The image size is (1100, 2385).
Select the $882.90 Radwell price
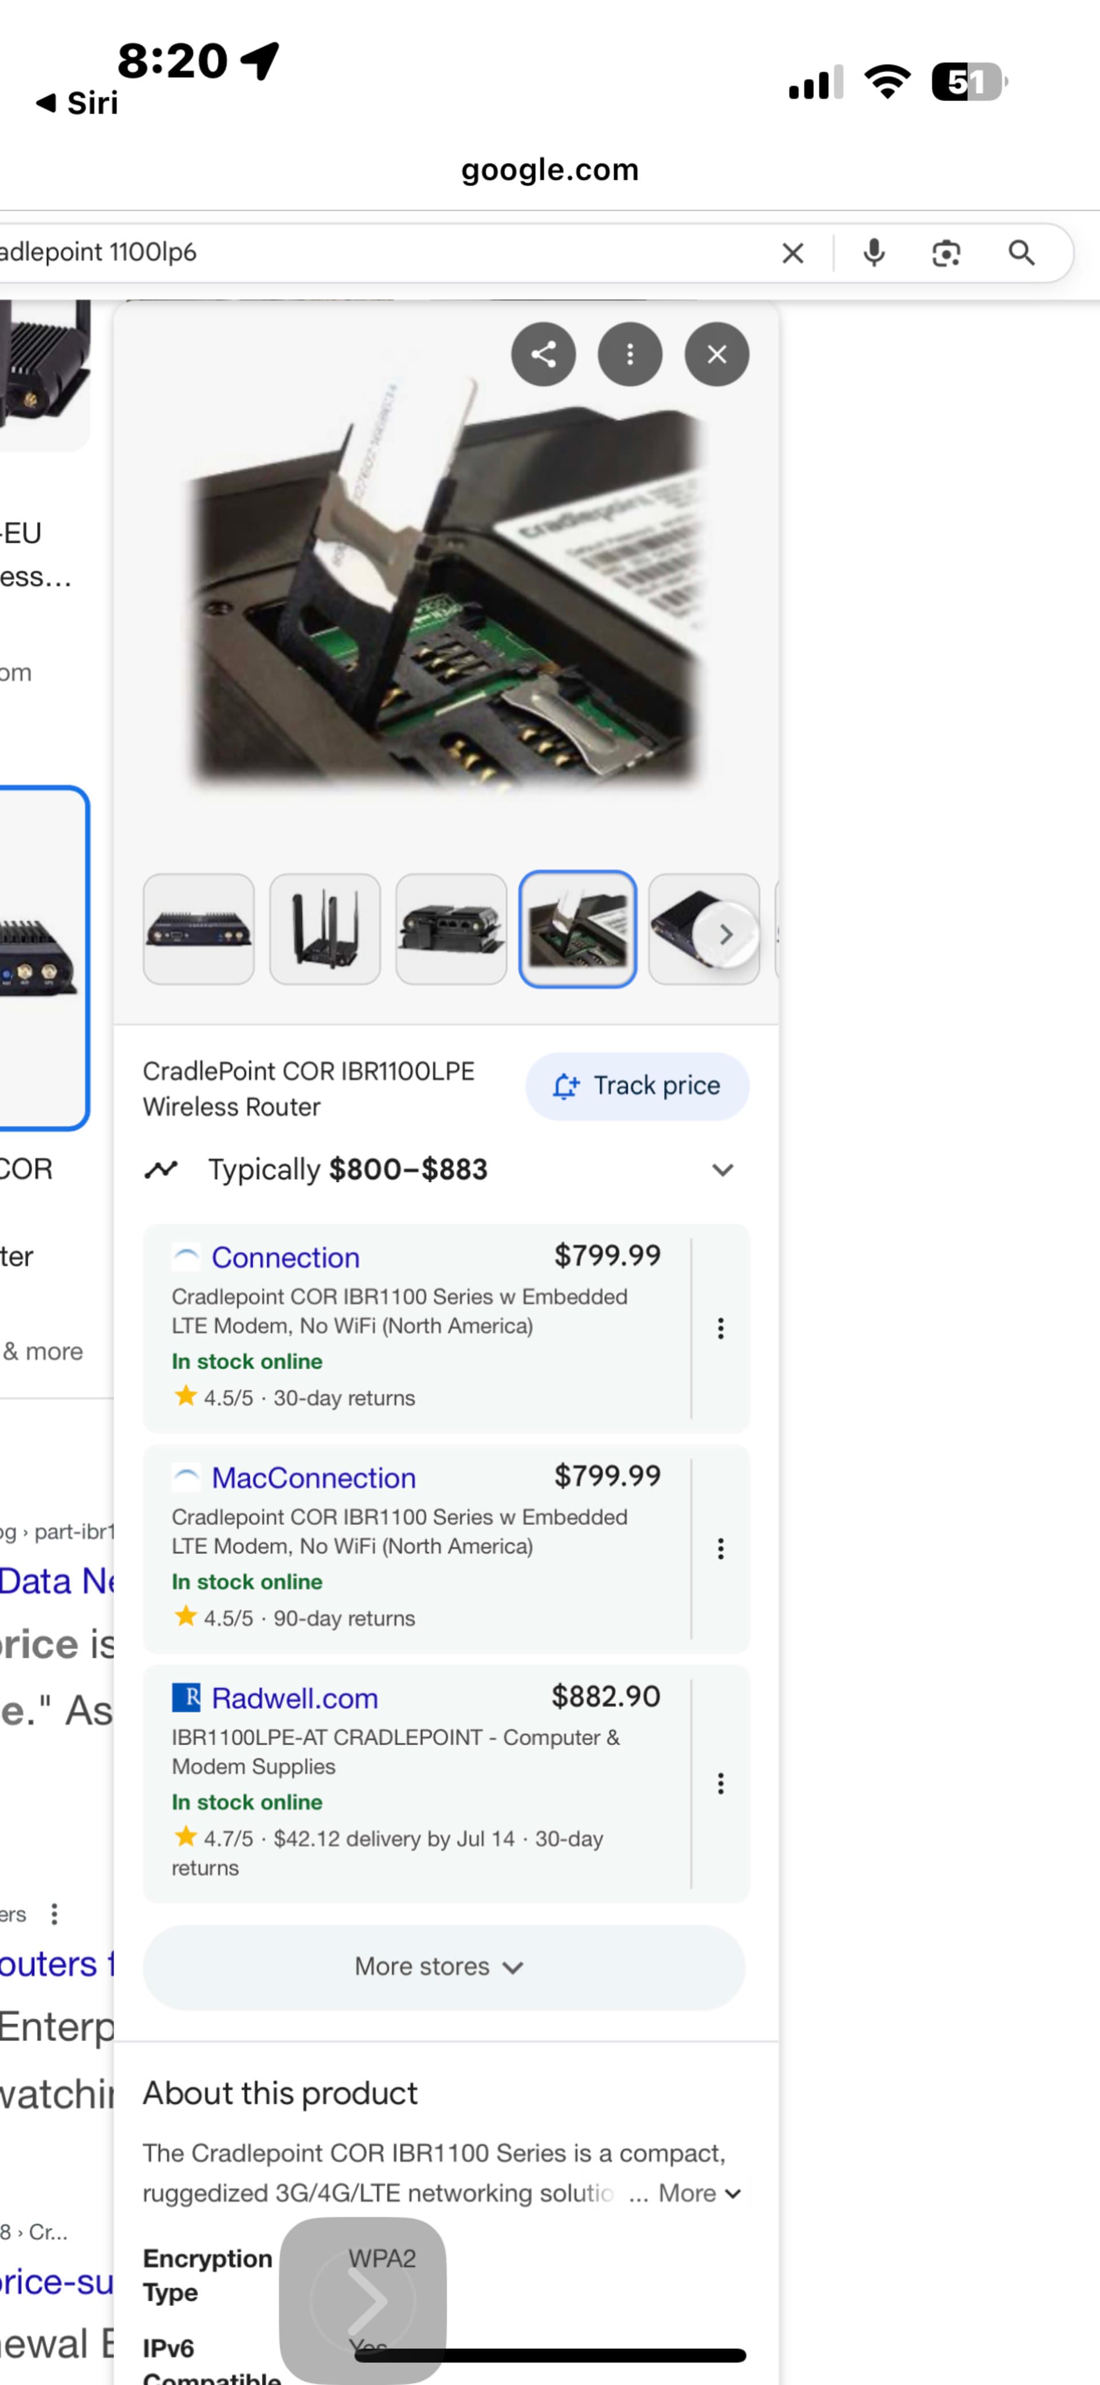pyautogui.click(x=606, y=1696)
